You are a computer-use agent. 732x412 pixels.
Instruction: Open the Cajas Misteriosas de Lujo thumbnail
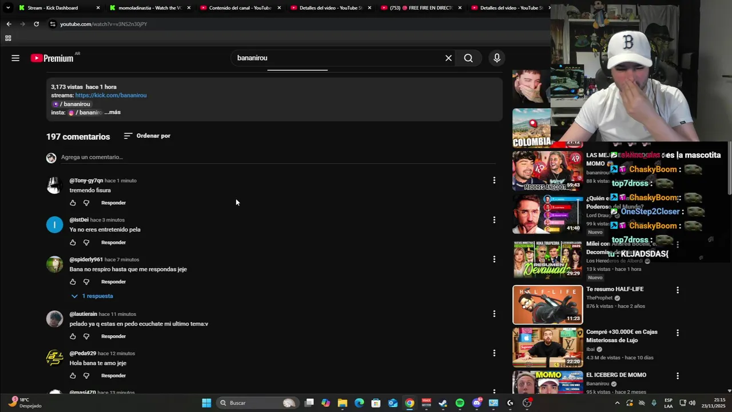(x=547, y=347)
